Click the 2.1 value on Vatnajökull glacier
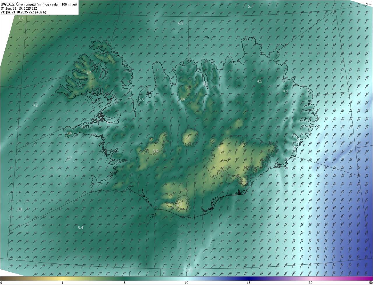 (x=221, y=149)
